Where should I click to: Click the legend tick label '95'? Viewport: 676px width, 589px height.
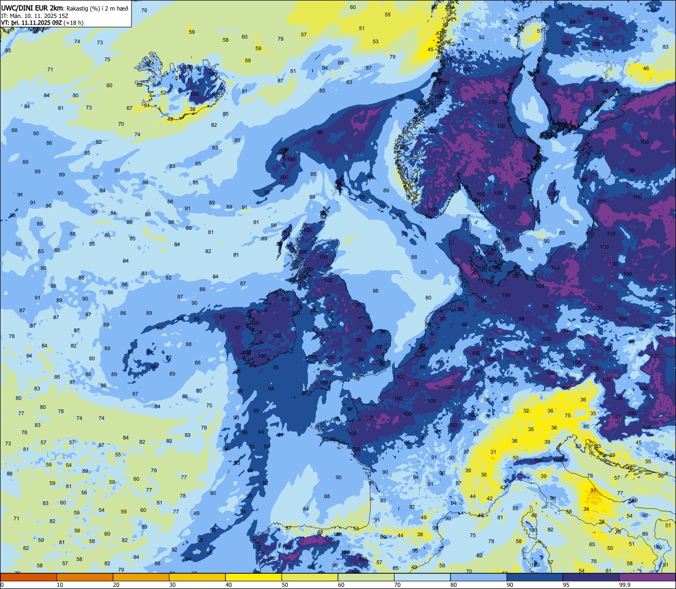click(566, 585)
